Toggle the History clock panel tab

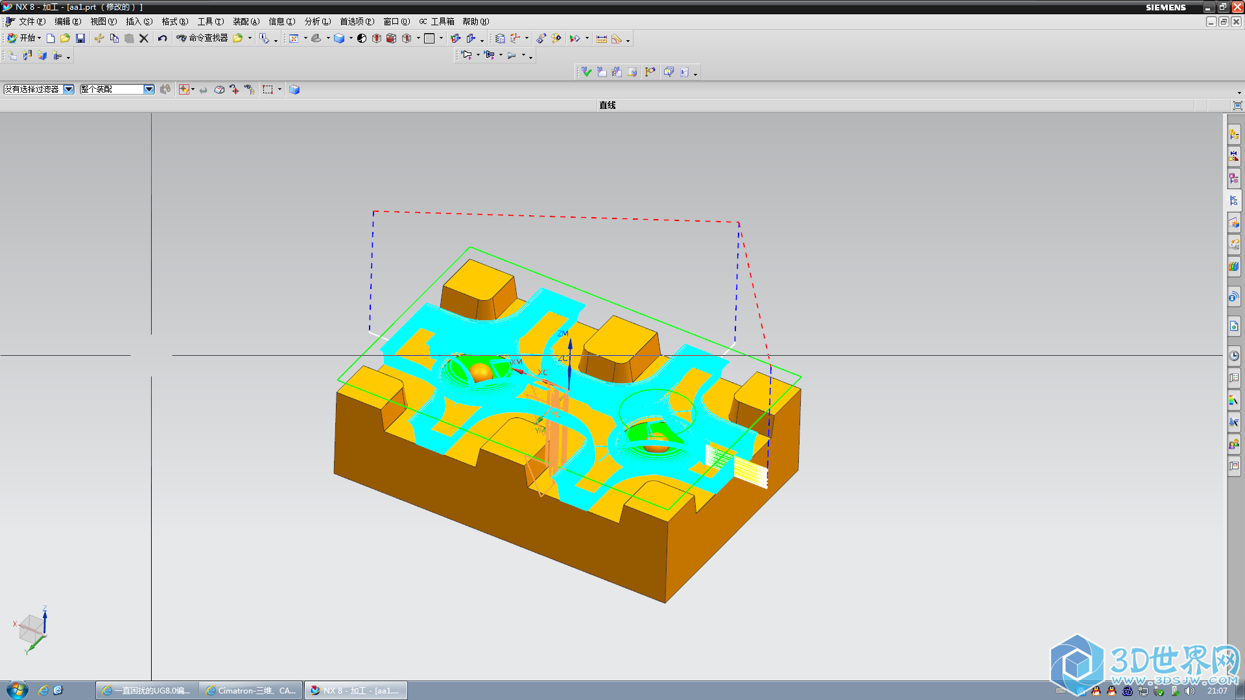(x=1233, y=356)
